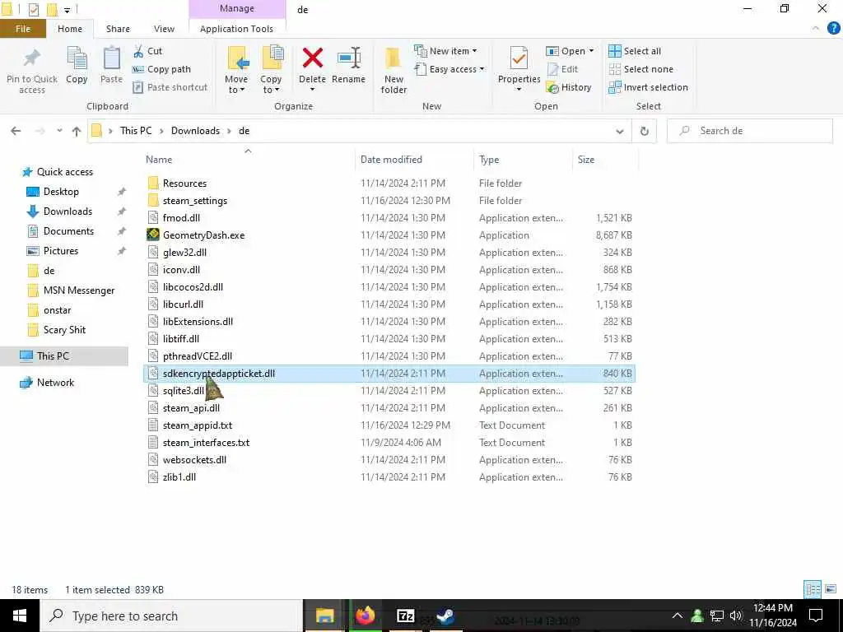
Task: Select libcocos2d.dll in the file list
Action: pyautogui.click(x=193, y=287)
